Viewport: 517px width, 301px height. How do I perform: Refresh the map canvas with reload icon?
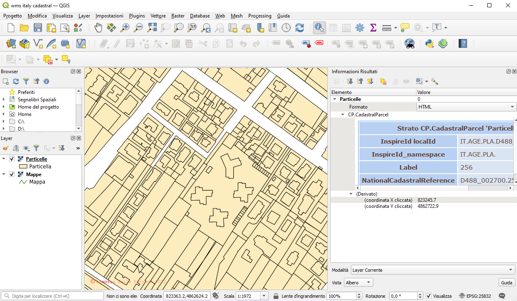[299, 28]
